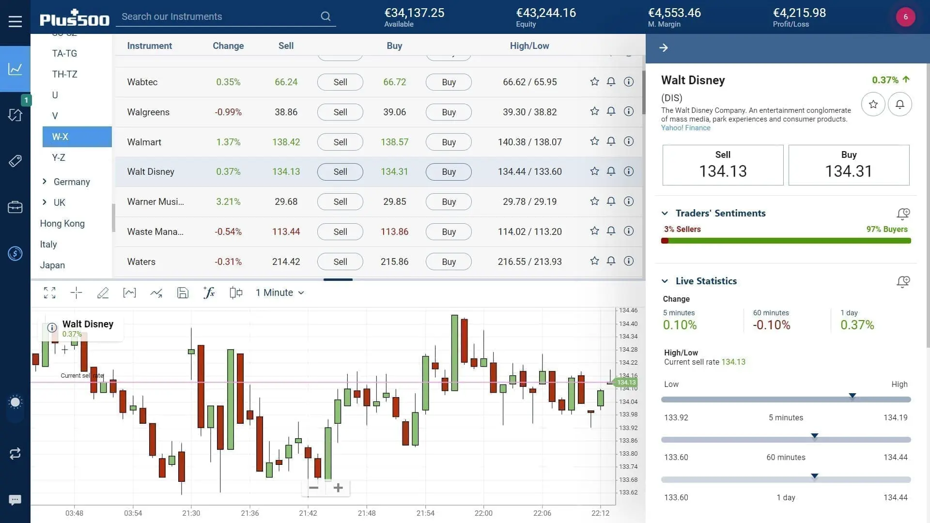The width and height of the screenshot is (930, 523).
Task: Favorite Wabtec with its star icon
Action: click(594, 81)
